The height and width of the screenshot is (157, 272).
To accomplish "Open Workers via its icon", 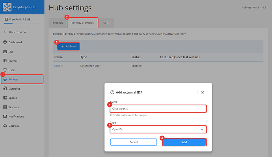I will 5,107.
